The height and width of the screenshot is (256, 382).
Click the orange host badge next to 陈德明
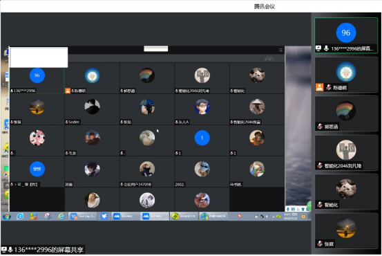pyautogui.click(x=319, y=87)
